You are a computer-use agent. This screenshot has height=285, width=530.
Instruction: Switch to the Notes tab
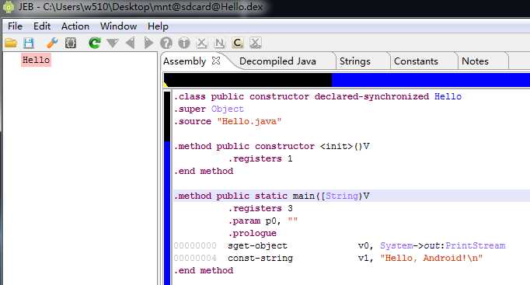point(476,61)
